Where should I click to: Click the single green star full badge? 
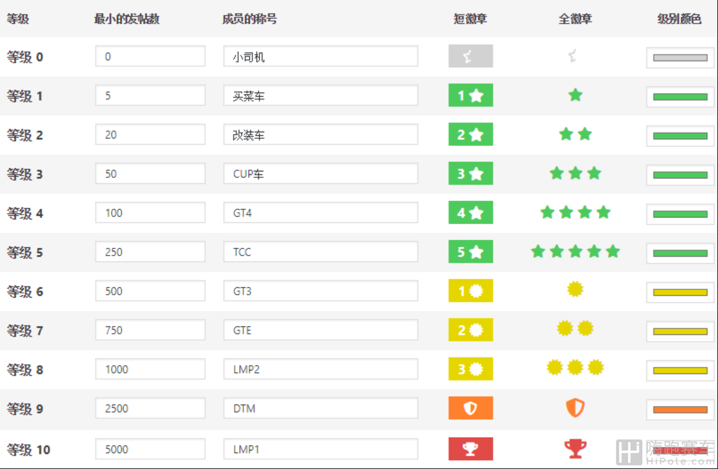click(x=575, y=95)
